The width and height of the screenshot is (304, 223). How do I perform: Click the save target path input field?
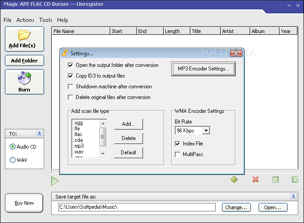click(137, 207)
